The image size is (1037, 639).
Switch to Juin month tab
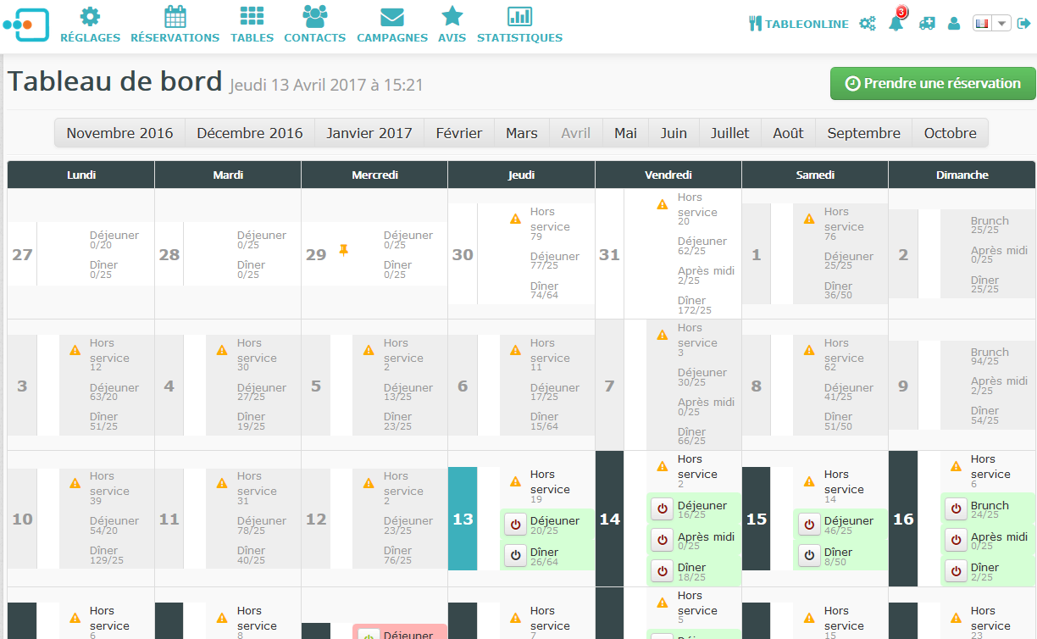point(674,133)
